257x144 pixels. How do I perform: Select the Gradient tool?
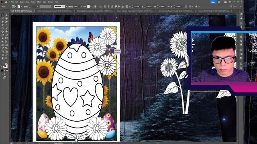pyautogui.click(x=6, y=45)
